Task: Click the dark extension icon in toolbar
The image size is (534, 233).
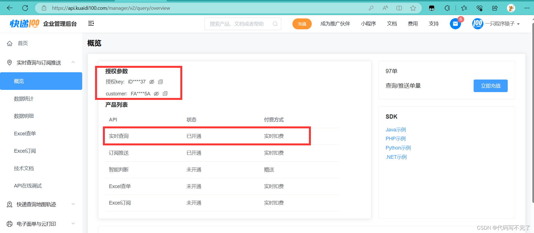Action: click(x=432, y=8)
